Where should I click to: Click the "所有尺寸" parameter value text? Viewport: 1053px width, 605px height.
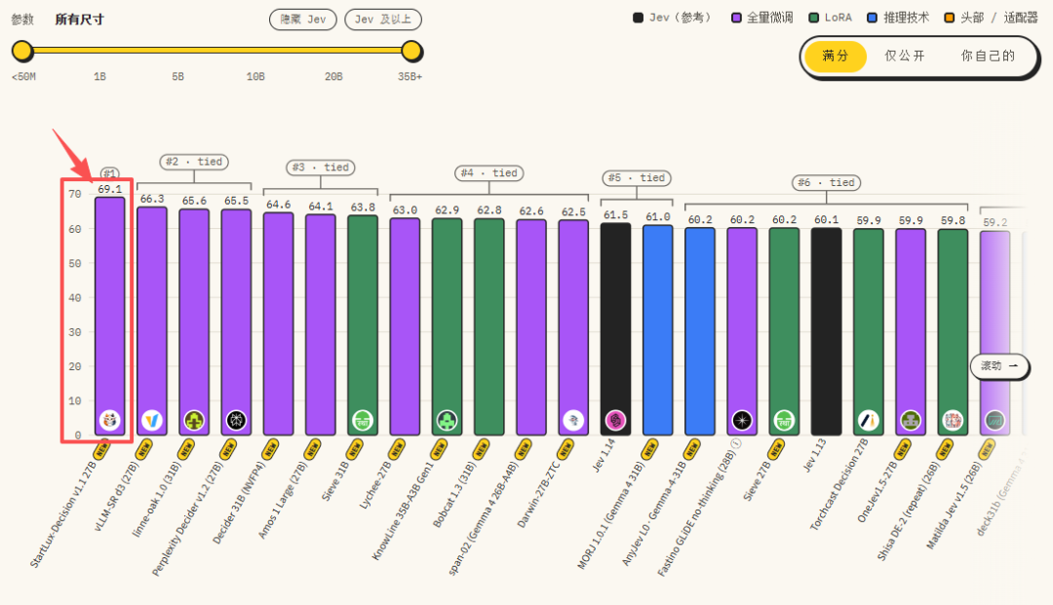[79, 19]
